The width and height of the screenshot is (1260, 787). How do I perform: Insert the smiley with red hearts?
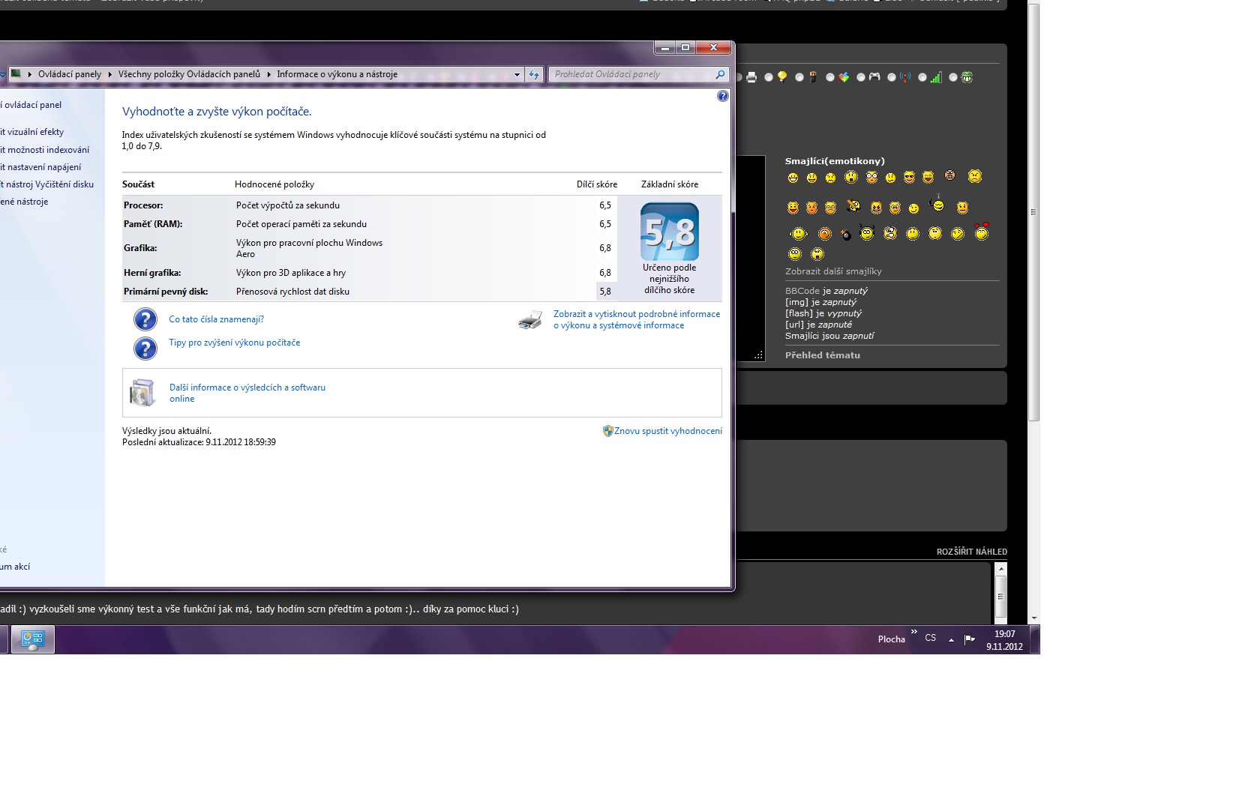tap(982, 230)
